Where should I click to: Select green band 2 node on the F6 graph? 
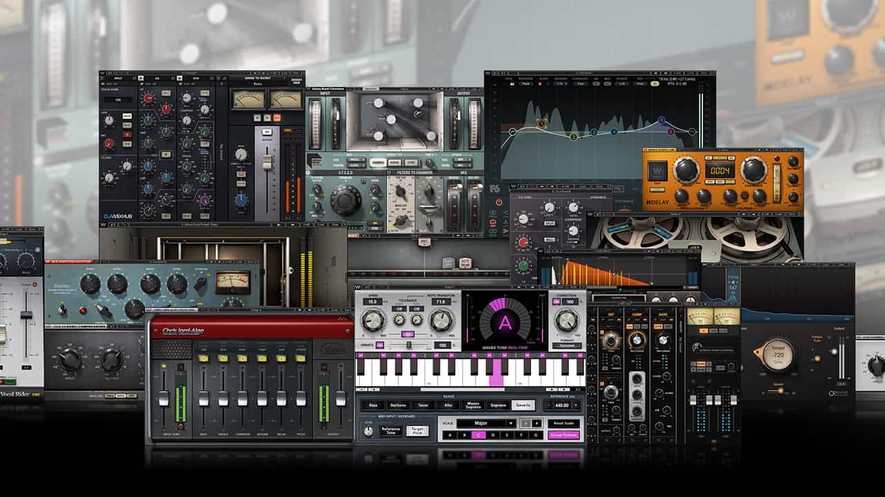click(x=573, y=137)
